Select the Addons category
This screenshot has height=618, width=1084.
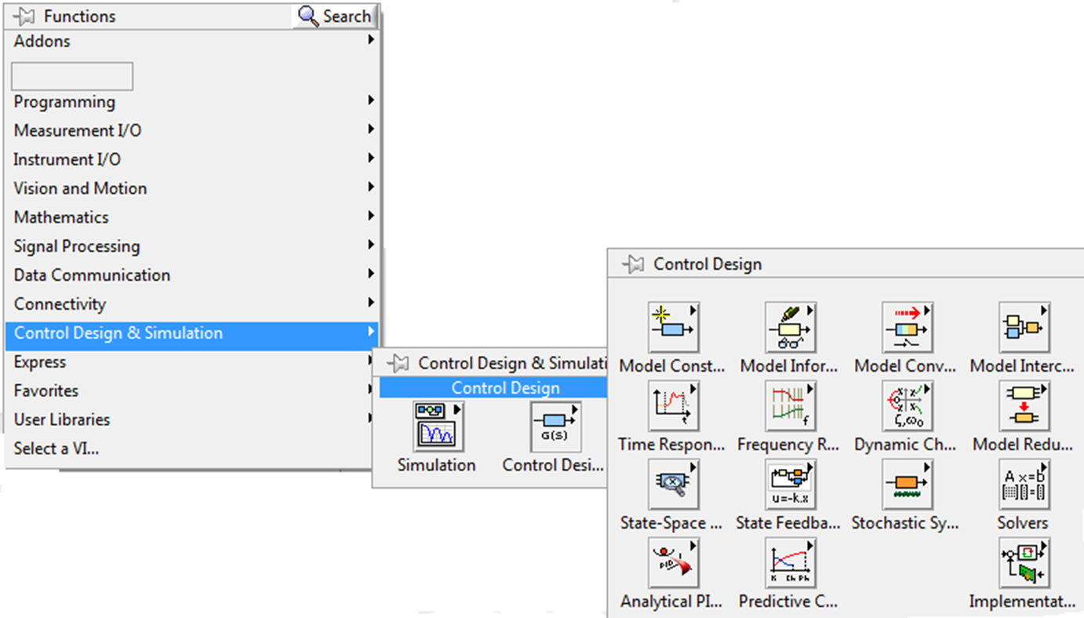point(192,41)
